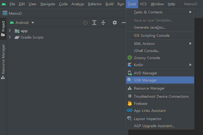203x135 pixels.
Task: Click the Gradle elephant icon
Action: [17, 37]
